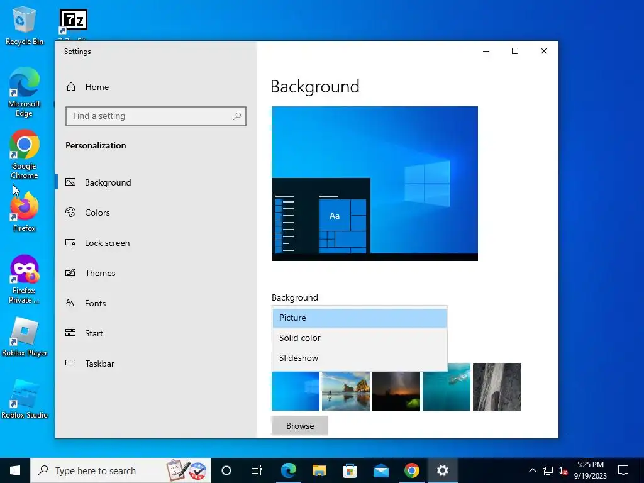Open the Themes settings page
644x483 pixels.
(x=156, y=273)
